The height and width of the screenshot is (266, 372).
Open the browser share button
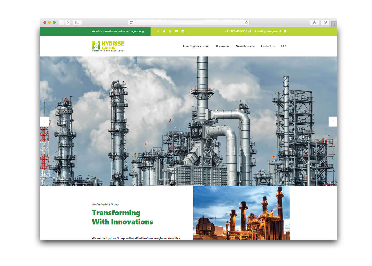(314, 23)
